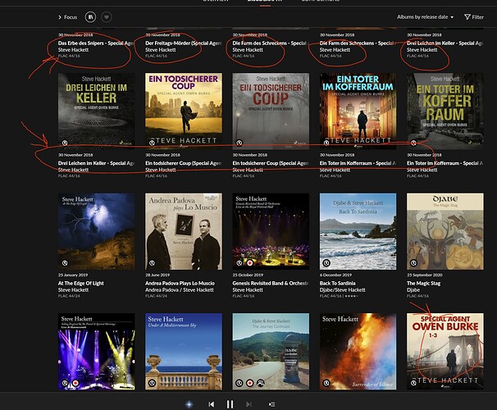Open the Albums by release date dropdown
This screenshot has height=410, width=497.
425,16
